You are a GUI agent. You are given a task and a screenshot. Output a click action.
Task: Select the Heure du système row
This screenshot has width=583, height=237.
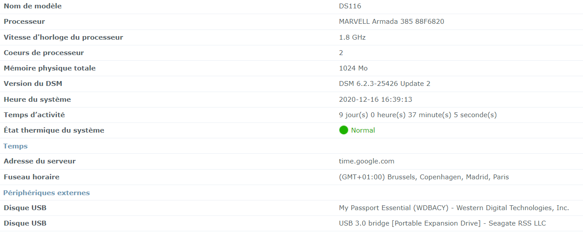point(291,100)
